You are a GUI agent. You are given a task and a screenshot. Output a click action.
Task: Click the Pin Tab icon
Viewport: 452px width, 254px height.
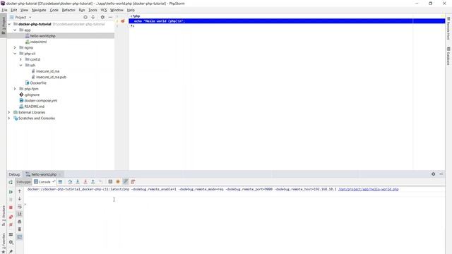11,251
